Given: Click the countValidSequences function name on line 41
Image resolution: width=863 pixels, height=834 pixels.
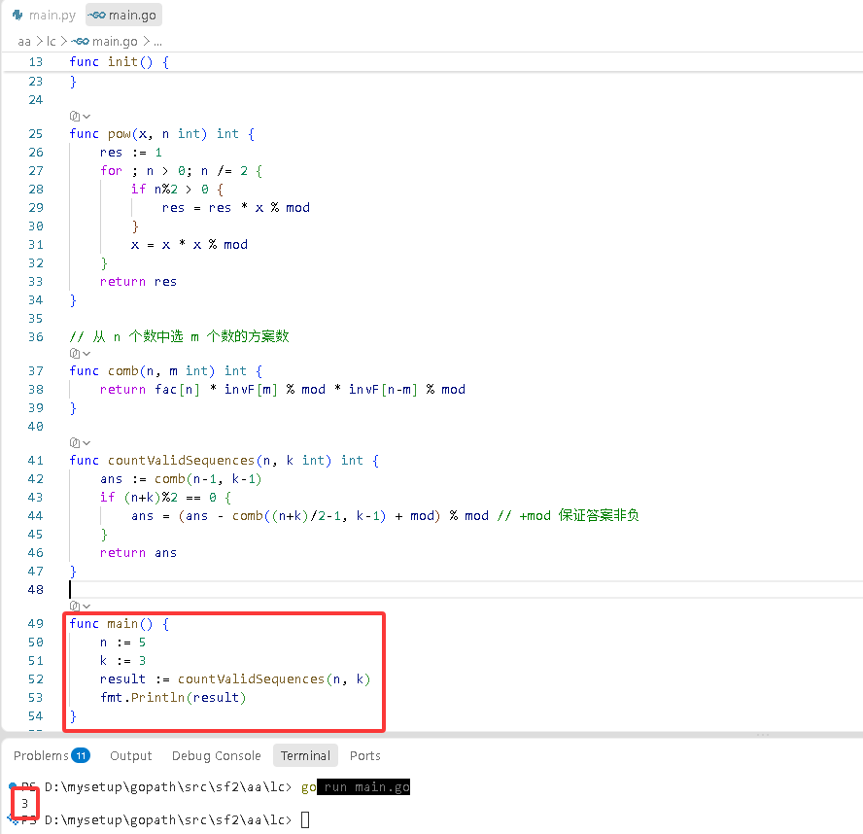Looking at the screenshot, I should pos(181,460).
